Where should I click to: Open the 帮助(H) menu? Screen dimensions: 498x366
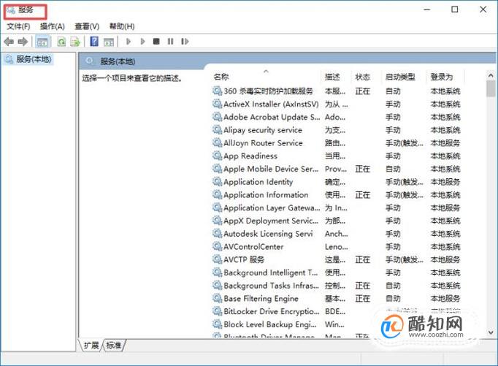[x=122, y=26]
